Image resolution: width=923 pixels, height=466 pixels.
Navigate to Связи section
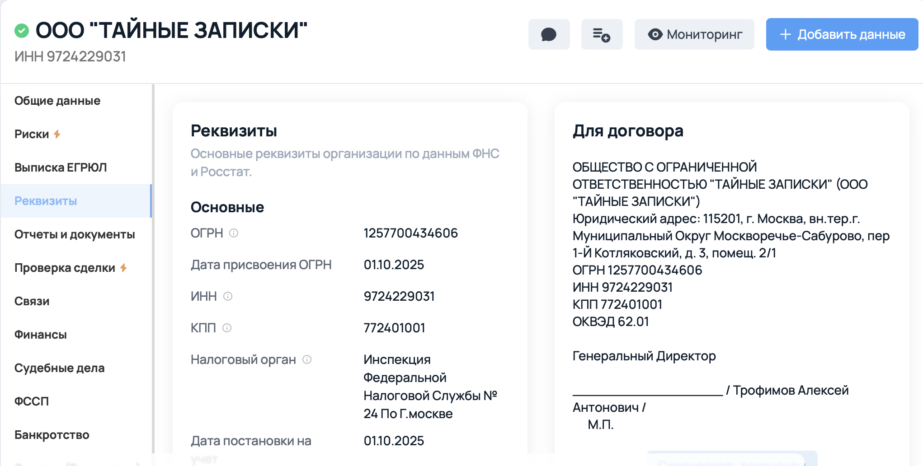pos(32,301)
